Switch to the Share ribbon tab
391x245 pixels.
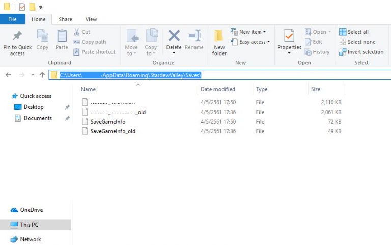click(65, 19)
